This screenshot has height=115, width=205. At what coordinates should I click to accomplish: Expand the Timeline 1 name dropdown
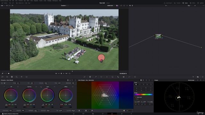coord(68,6)
